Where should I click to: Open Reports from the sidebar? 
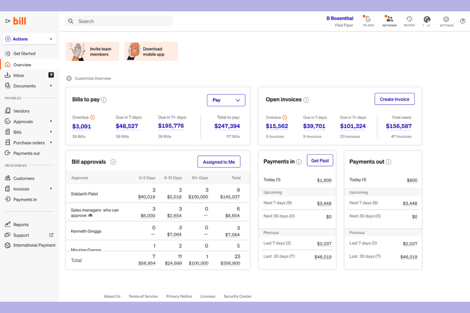pyautogui.click(x=21, y=225)
